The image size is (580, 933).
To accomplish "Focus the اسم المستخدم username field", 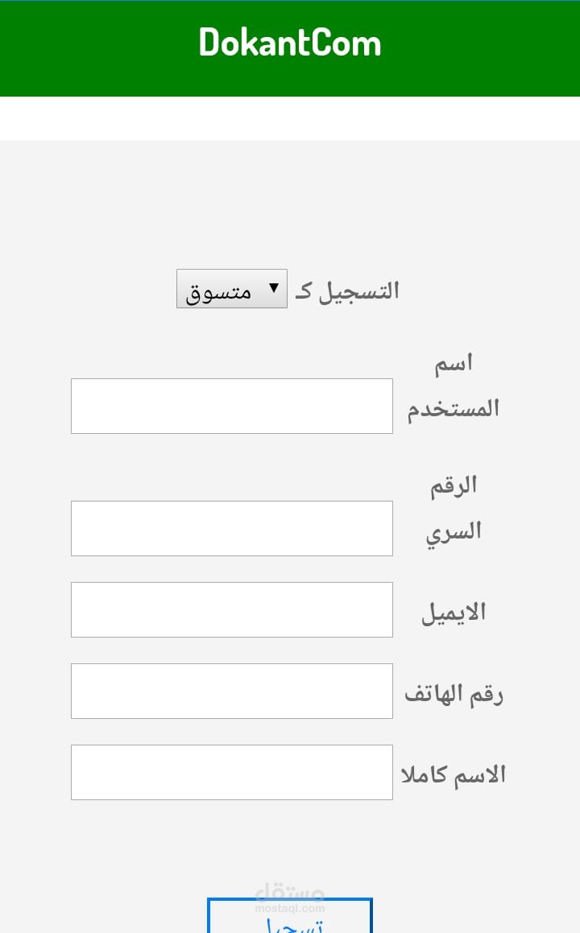I will click(232, 406).
